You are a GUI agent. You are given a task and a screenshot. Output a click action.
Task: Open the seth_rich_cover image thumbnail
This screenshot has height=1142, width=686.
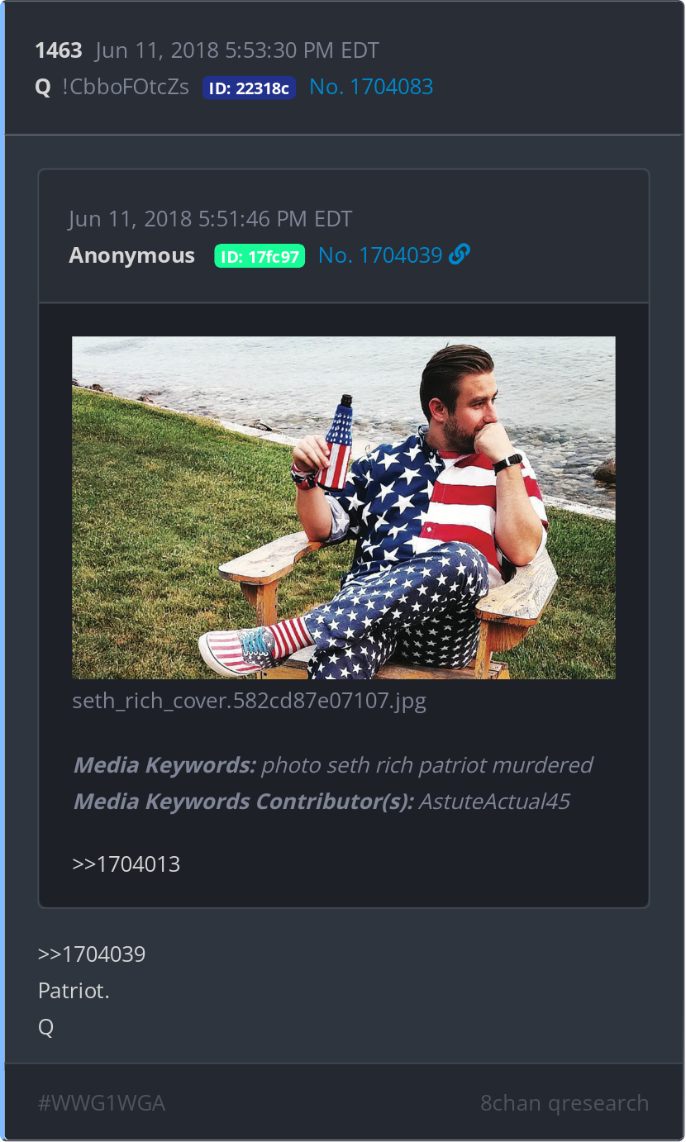(344, 507)
